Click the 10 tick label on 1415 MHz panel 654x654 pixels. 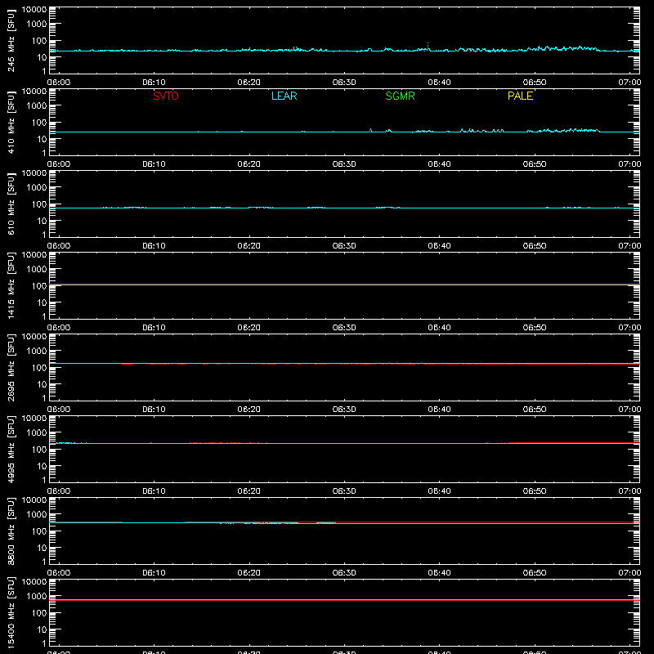(42, 302)
